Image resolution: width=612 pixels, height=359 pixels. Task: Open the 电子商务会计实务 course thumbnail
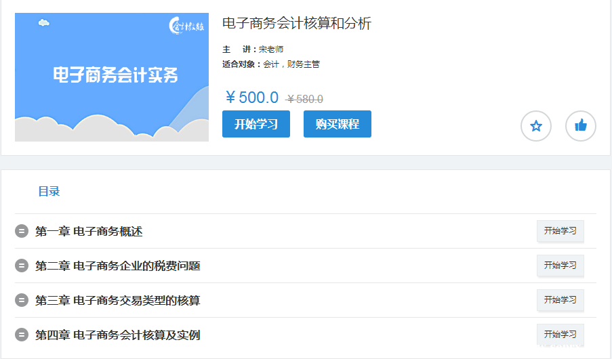(x=112, y=77)
